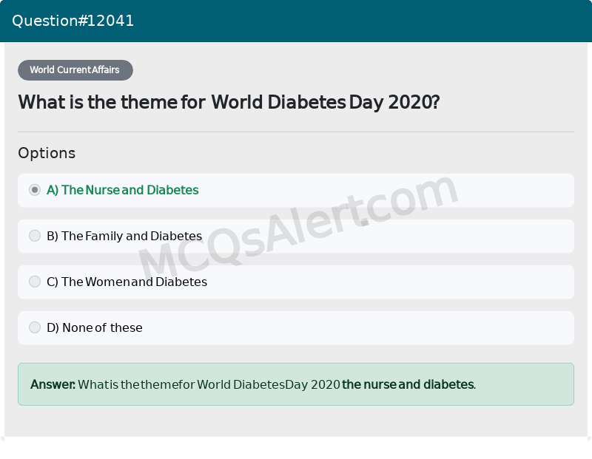Click the Options section heading
Image resolution: width=592 pixels, height=459 pixels.
[x=47, y=153]
